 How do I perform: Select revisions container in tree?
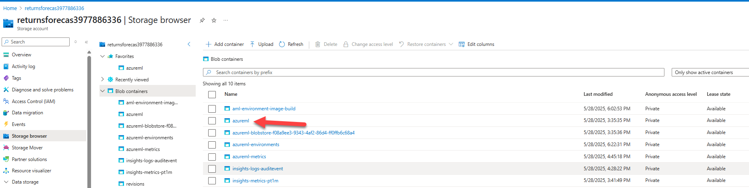(x=135, y=184)
